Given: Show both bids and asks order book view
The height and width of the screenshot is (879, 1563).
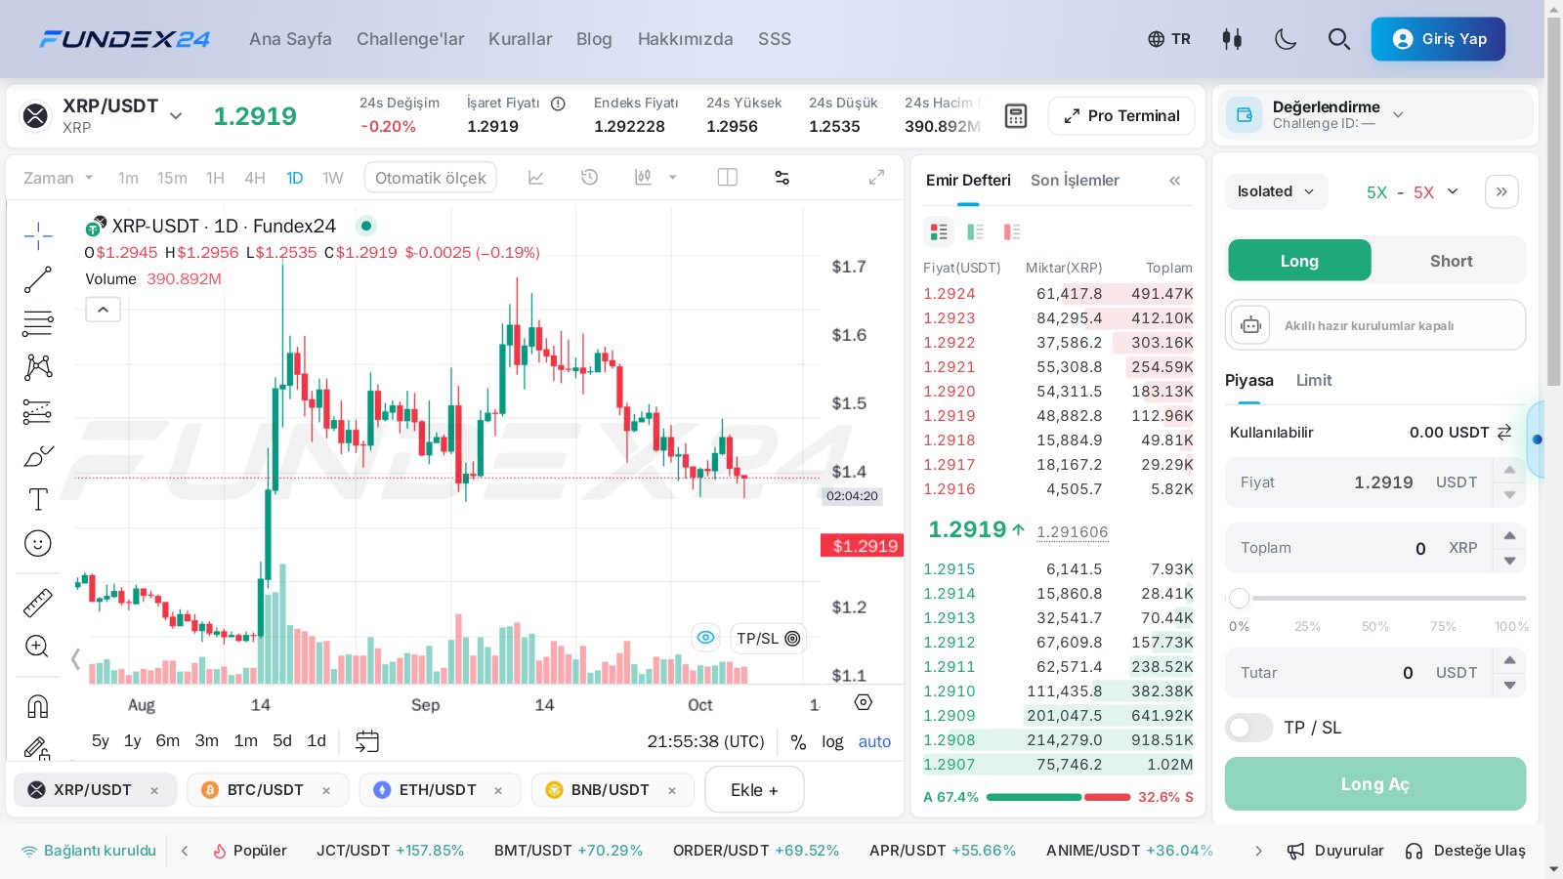Looking at the screenshot, I should [939, 231].
